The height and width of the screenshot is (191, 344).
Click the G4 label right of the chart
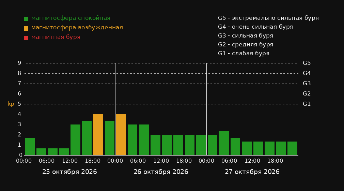pyautogui.click(x=307, y=73)
